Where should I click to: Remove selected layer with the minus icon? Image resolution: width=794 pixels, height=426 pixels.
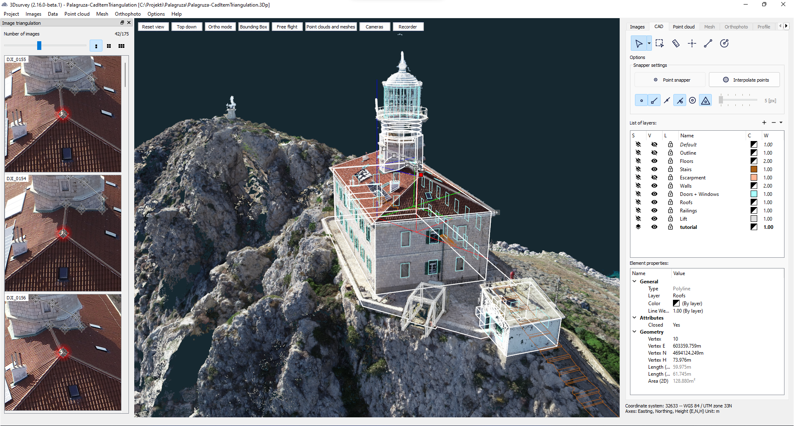(773, 122)
